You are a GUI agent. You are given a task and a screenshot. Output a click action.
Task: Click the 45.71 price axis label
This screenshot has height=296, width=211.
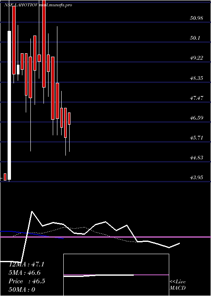point(197,138)
